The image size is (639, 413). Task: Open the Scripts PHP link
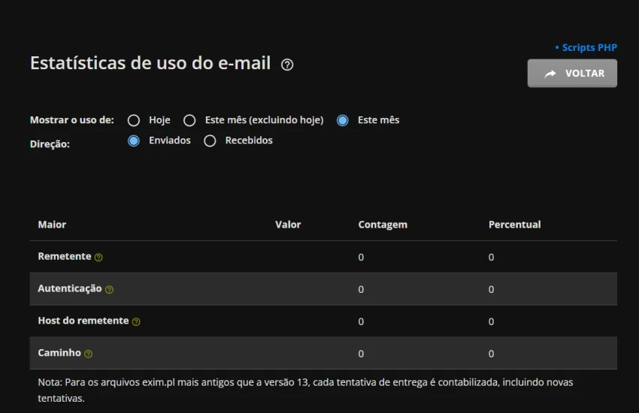[x=589, y=47]
